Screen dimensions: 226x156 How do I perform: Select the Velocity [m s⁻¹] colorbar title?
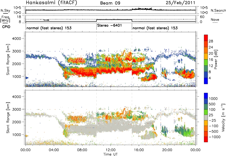223,117
